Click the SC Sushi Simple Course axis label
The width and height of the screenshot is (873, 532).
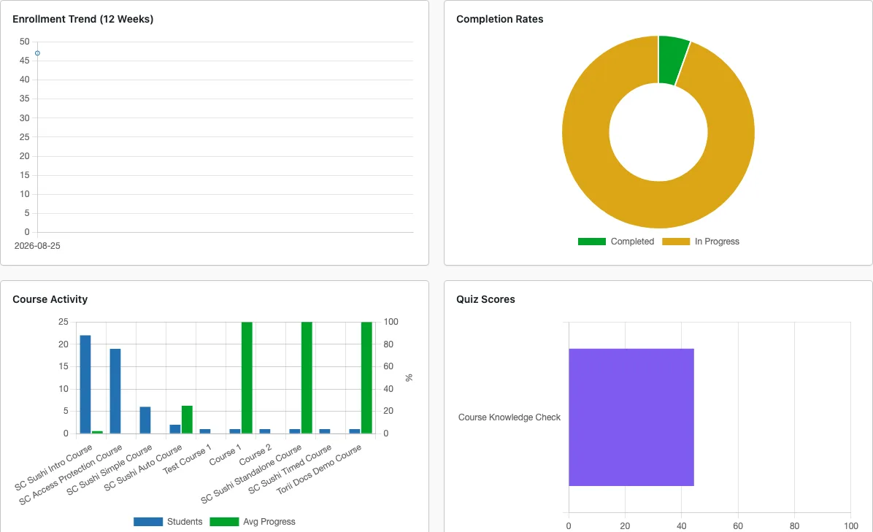109,470
